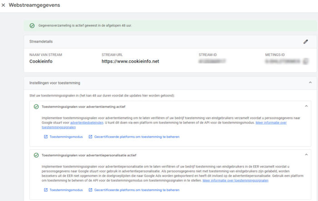Open the advertentiedoeleinden link
Image resolution: width=318 pixels, height=201 pixels.
pos(87,123)
